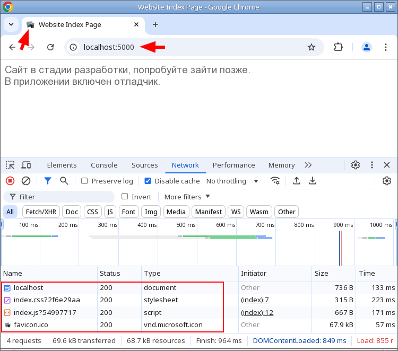This screenshot has width=398, height=351.
Task: Click the network Filter text field
Action: tap(59, 197)
